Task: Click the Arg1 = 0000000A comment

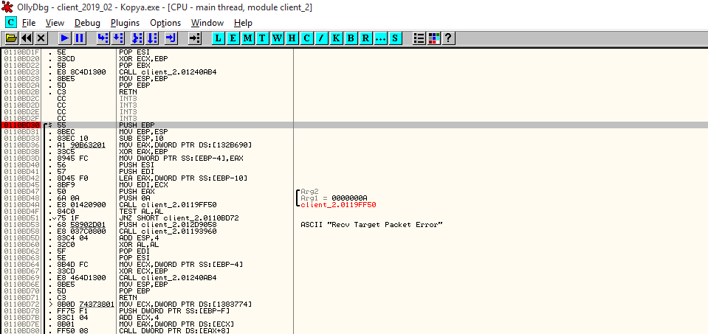Action: tap(334, 198)
